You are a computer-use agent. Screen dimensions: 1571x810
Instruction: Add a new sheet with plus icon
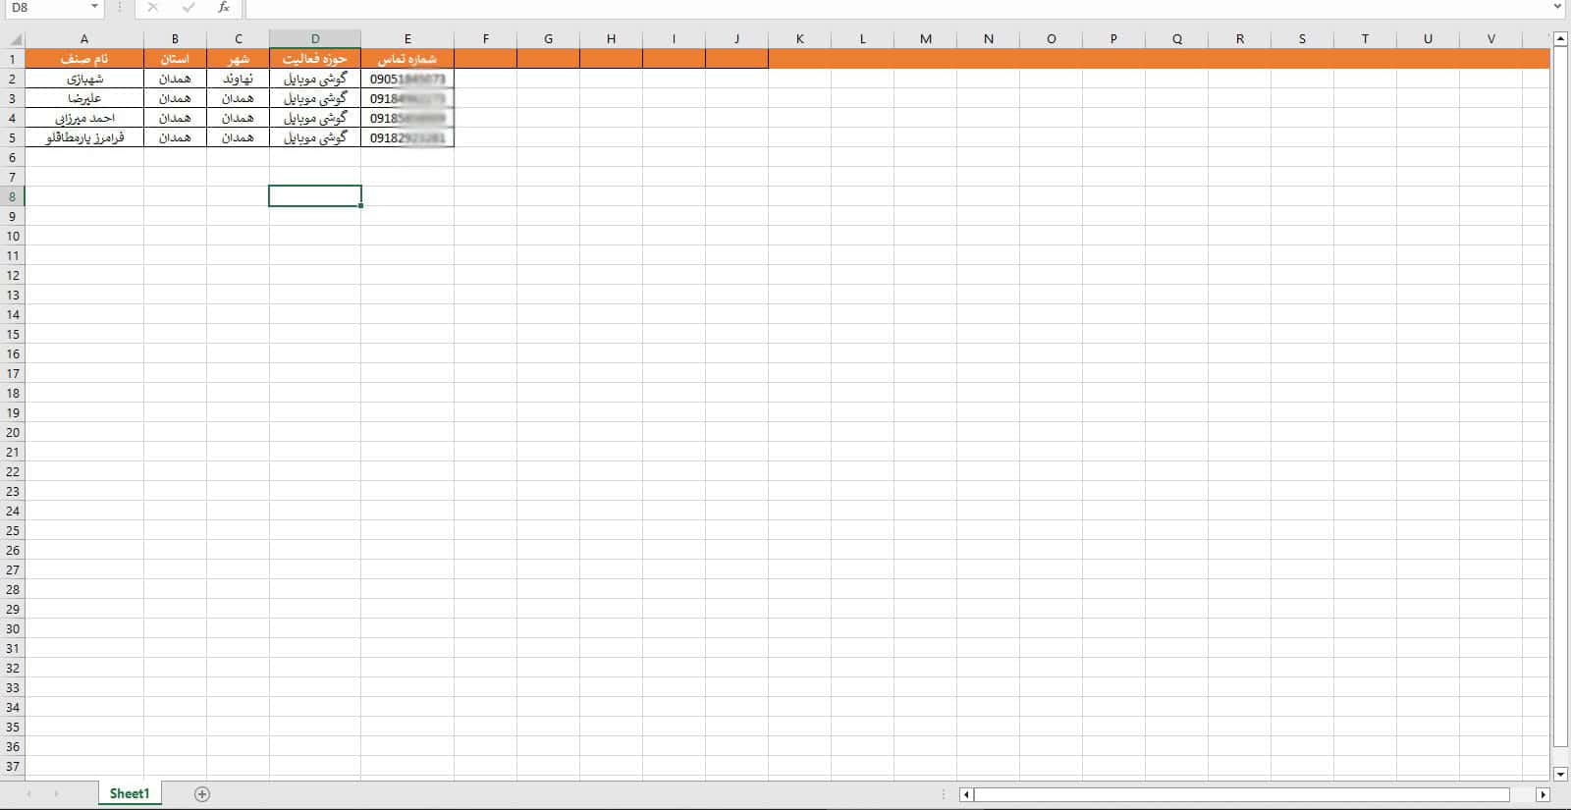(202, 794)
